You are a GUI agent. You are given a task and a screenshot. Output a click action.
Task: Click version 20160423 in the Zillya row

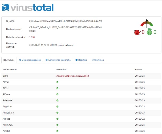click(140, 76)
